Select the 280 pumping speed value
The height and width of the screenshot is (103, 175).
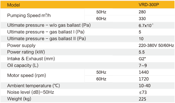[x=143, y=12]
